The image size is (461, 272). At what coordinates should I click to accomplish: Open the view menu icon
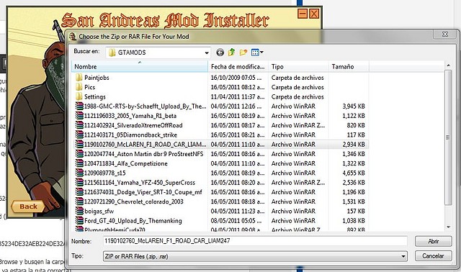(255, 53)
